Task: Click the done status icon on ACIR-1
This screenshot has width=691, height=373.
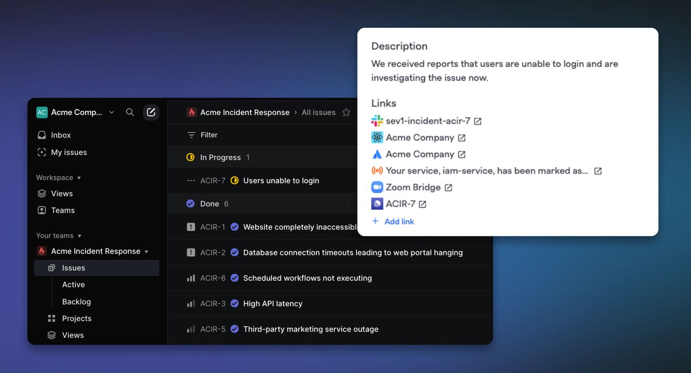Action: tap(234, 227)
